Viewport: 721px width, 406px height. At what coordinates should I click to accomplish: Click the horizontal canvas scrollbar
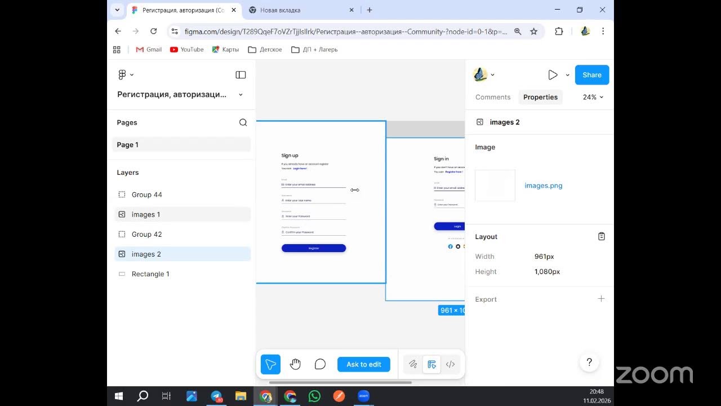click(340, 382)
